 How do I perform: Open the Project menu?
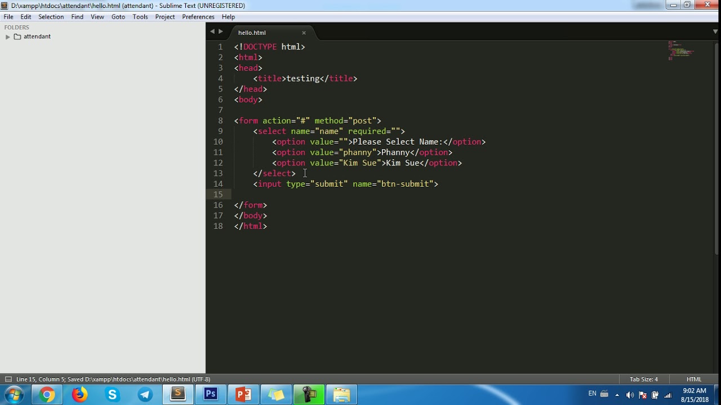tap(165, 17)
